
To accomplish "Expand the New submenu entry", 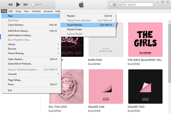I will pos(31,16).
